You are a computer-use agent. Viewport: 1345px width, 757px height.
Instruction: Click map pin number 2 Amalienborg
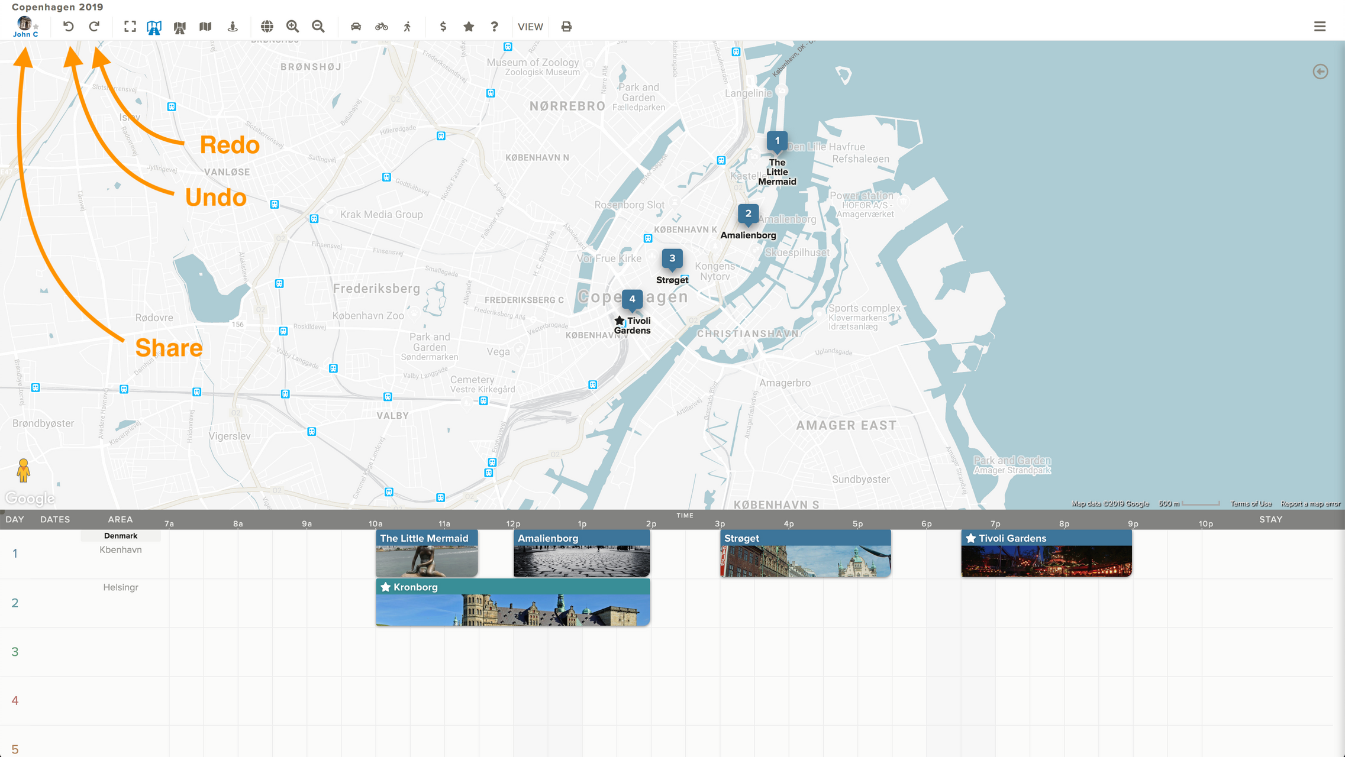click(748, 214)
